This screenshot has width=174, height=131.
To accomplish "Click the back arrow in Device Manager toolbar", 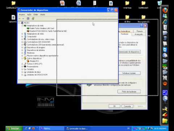I will pyautogui.click(x=20, y=19).
